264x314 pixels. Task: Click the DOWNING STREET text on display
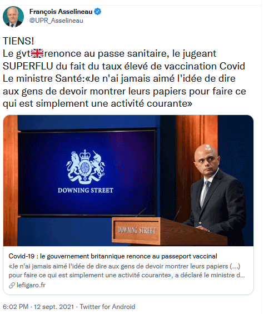tap(86, 190)
